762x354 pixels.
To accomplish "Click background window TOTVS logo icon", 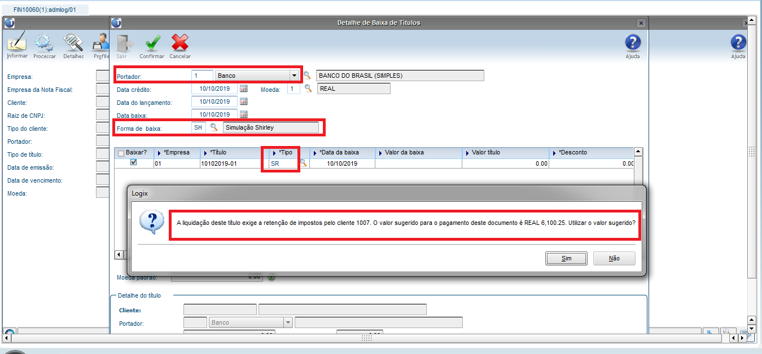I will pos(9,23).
